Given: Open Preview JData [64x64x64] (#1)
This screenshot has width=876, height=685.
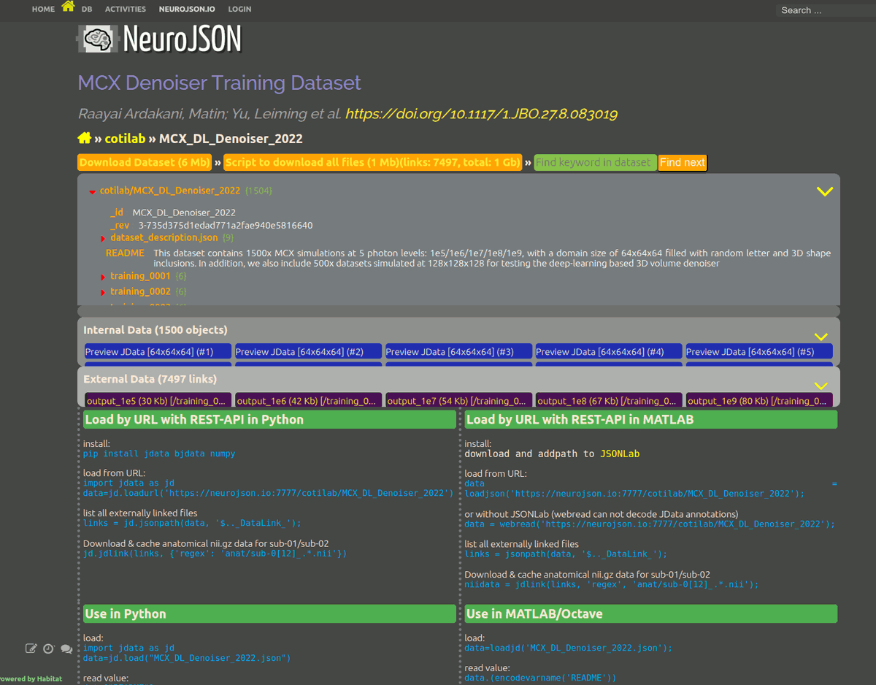Looking at the screenshot, I should (x=158, y=351).
